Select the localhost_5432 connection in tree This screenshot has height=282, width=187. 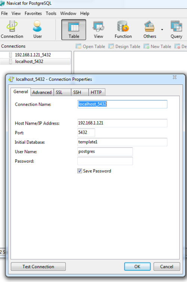click(x=29, y=61)
